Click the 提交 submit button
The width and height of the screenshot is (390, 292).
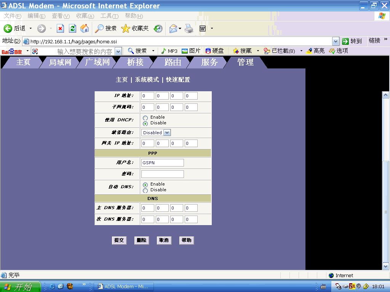(x=119, y=240)
